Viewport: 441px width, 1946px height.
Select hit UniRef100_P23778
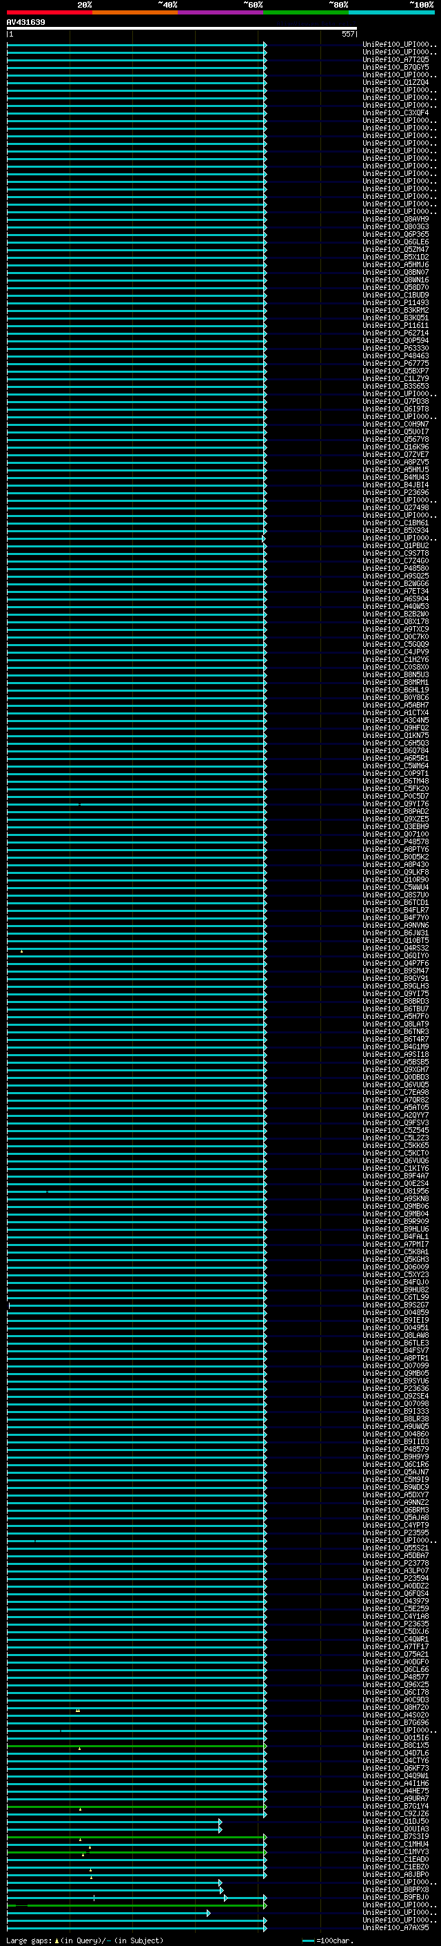point(396,1563)
